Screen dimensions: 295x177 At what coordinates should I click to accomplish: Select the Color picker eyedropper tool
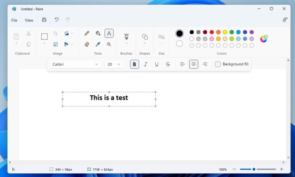tap(98, 44)
